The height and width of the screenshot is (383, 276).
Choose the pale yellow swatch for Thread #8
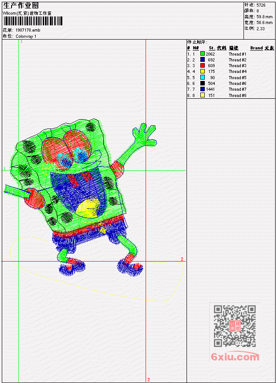(203, 95)
